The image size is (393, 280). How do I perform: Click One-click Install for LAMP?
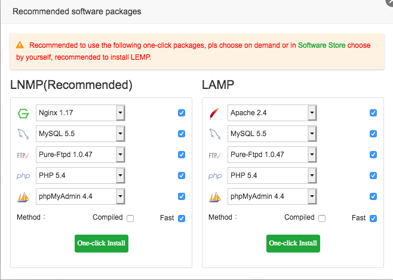pyautogui.click(x=293, y=244)
